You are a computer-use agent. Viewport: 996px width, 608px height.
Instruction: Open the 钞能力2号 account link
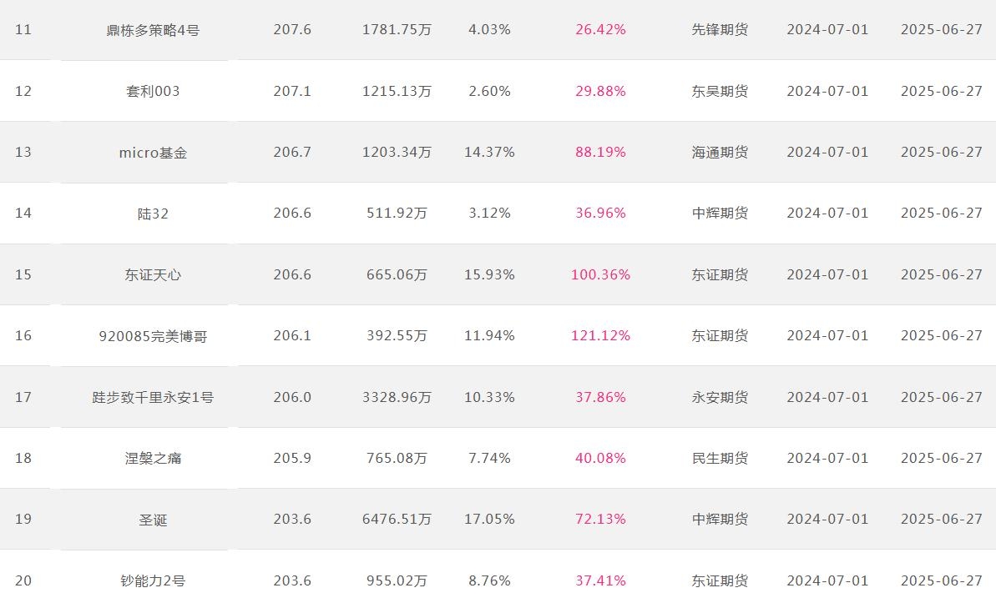point(153,580)
